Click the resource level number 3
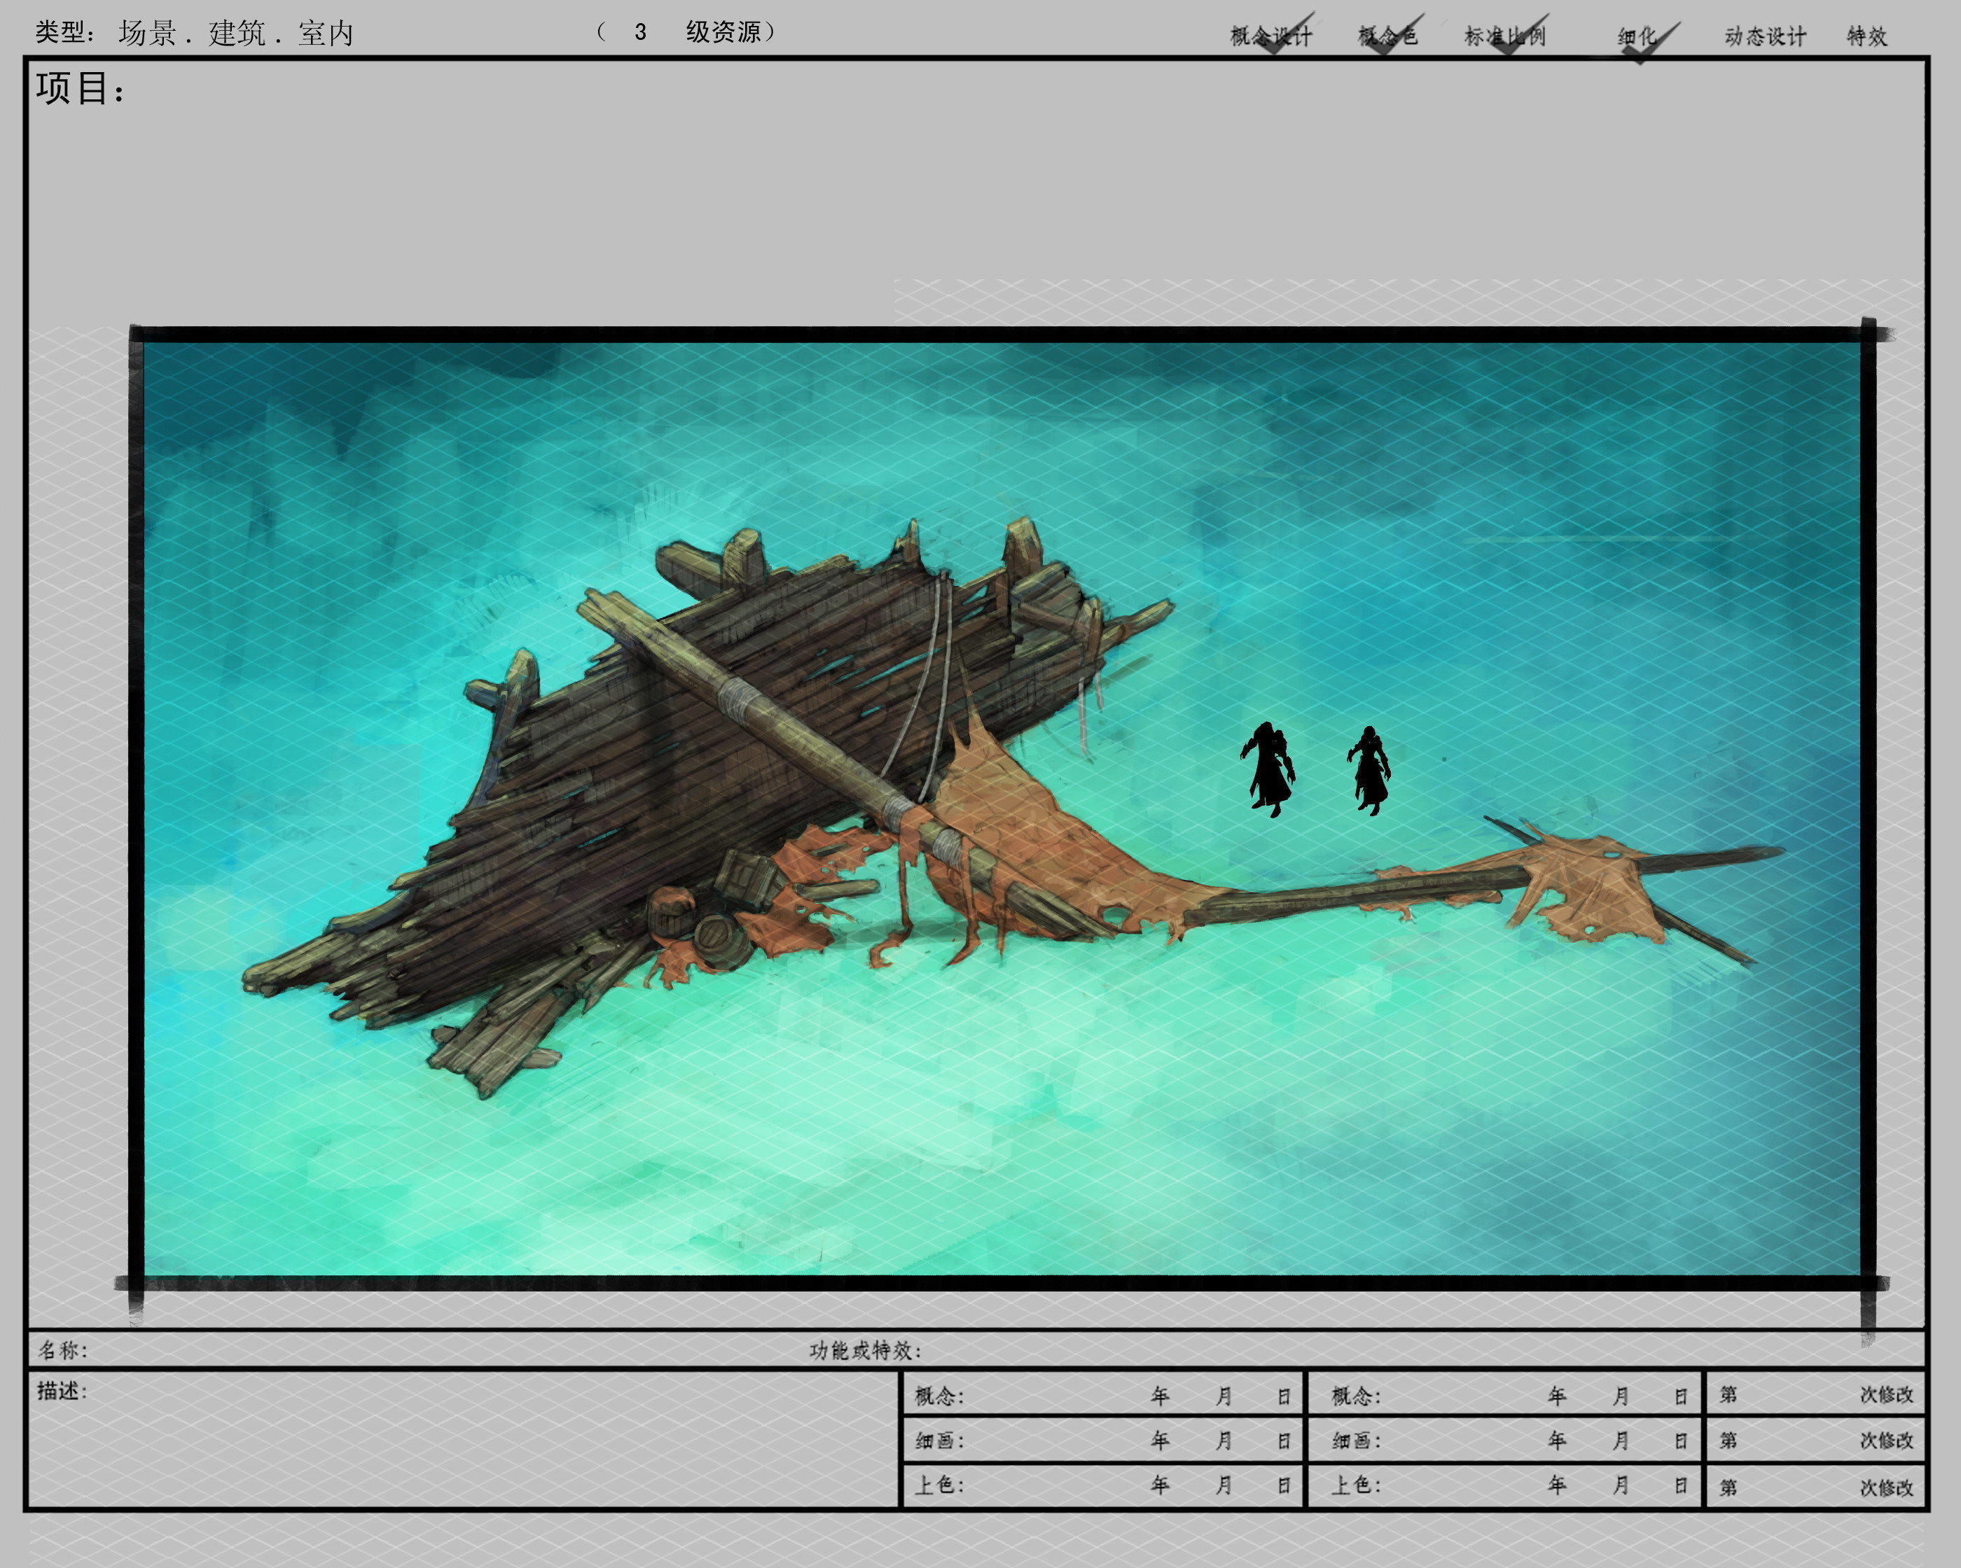 640,31
